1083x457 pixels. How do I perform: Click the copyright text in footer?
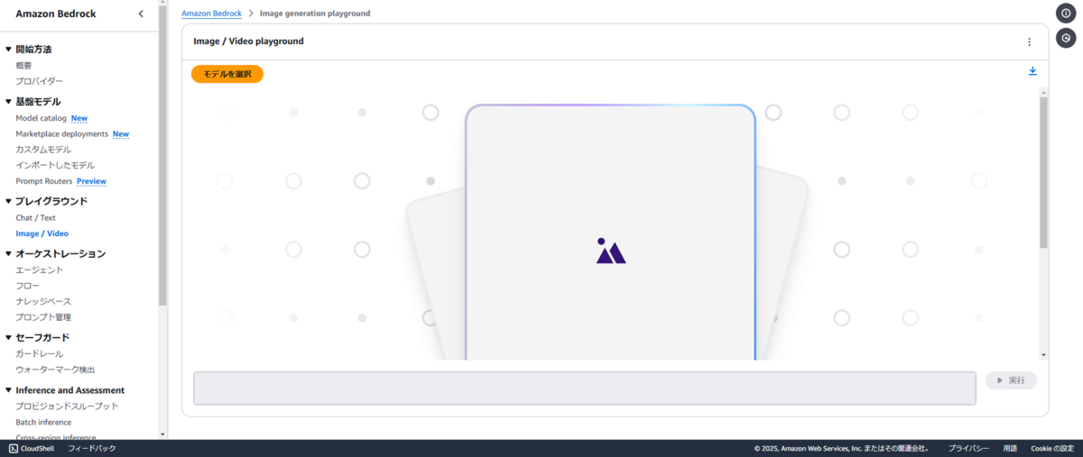click(x=841, y=448)
